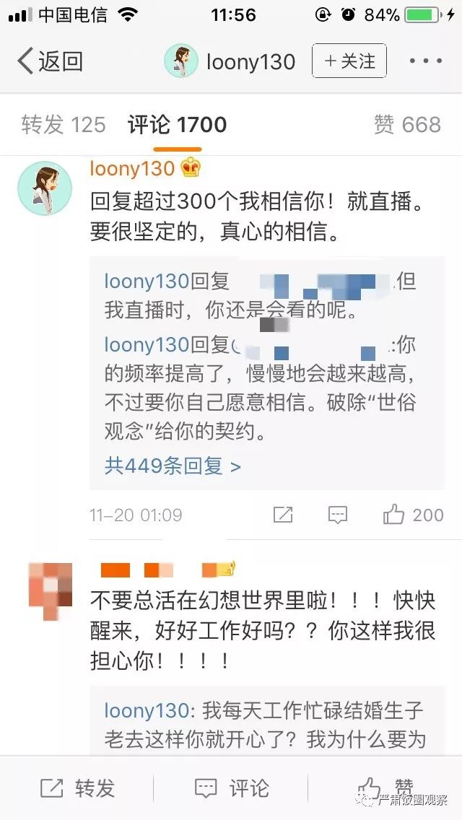This screenshot has width=462, height=820.
Task: Open loony130 link in second comment reply
Action: pyautogui.click(x=147, y=711)
